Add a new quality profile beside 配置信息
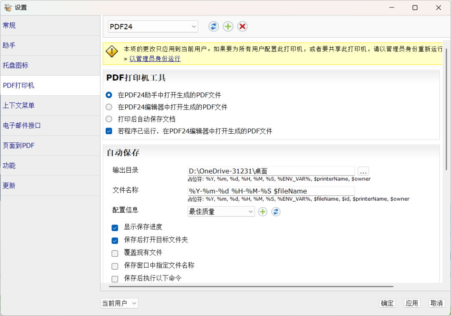This screenshot has height=316, width=451. (262, 212)
